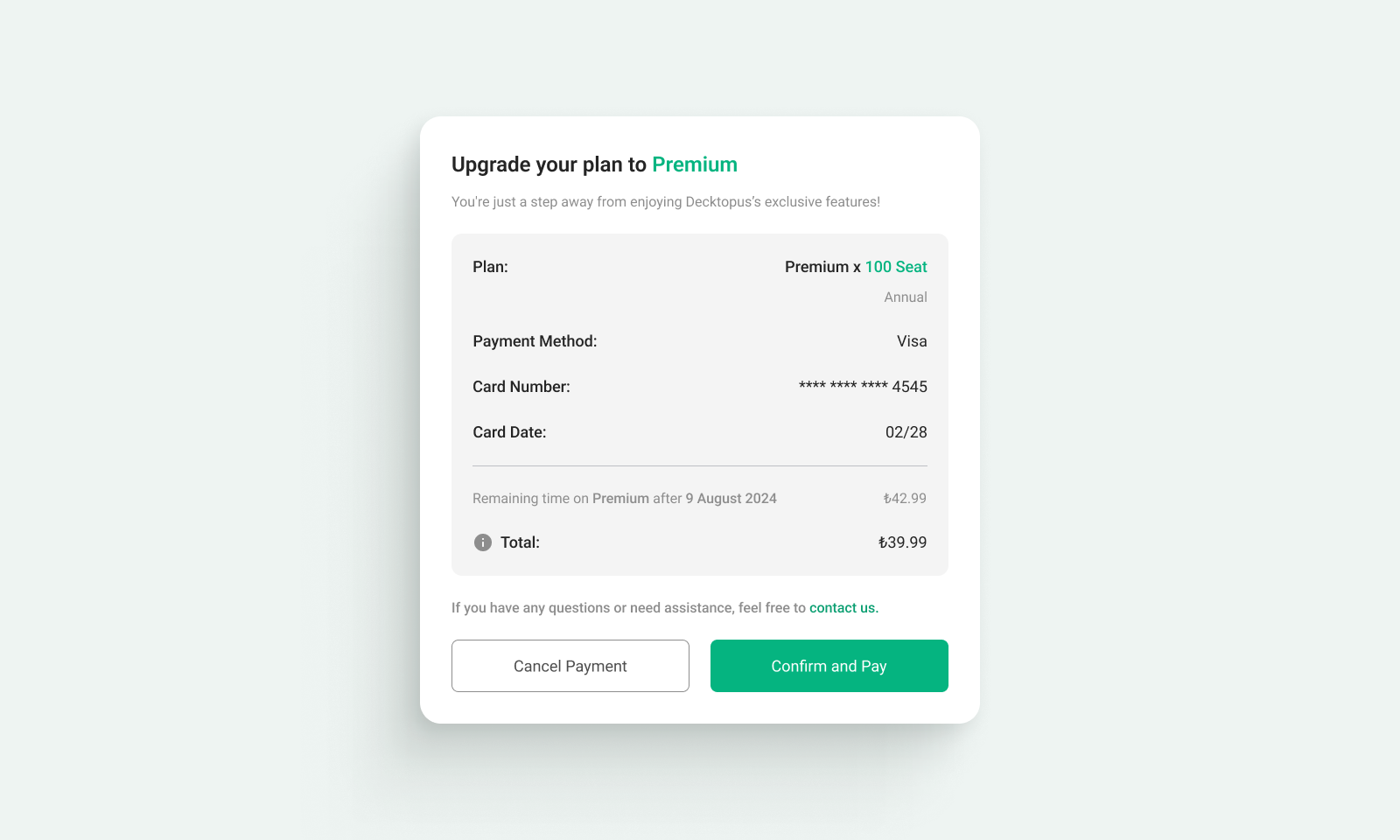Click the Decktopus exclusive features subtitle
The image size is (1400, 840).
click(x=666, y=201)
